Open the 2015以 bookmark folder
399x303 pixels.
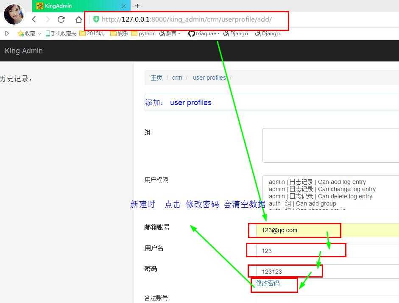(92, 33)
